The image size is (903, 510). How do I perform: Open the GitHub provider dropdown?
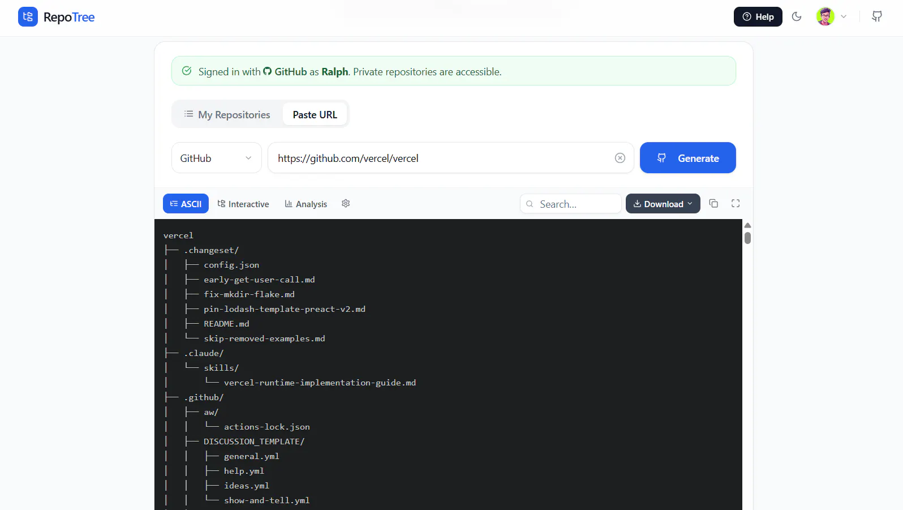tap(217, 158)
